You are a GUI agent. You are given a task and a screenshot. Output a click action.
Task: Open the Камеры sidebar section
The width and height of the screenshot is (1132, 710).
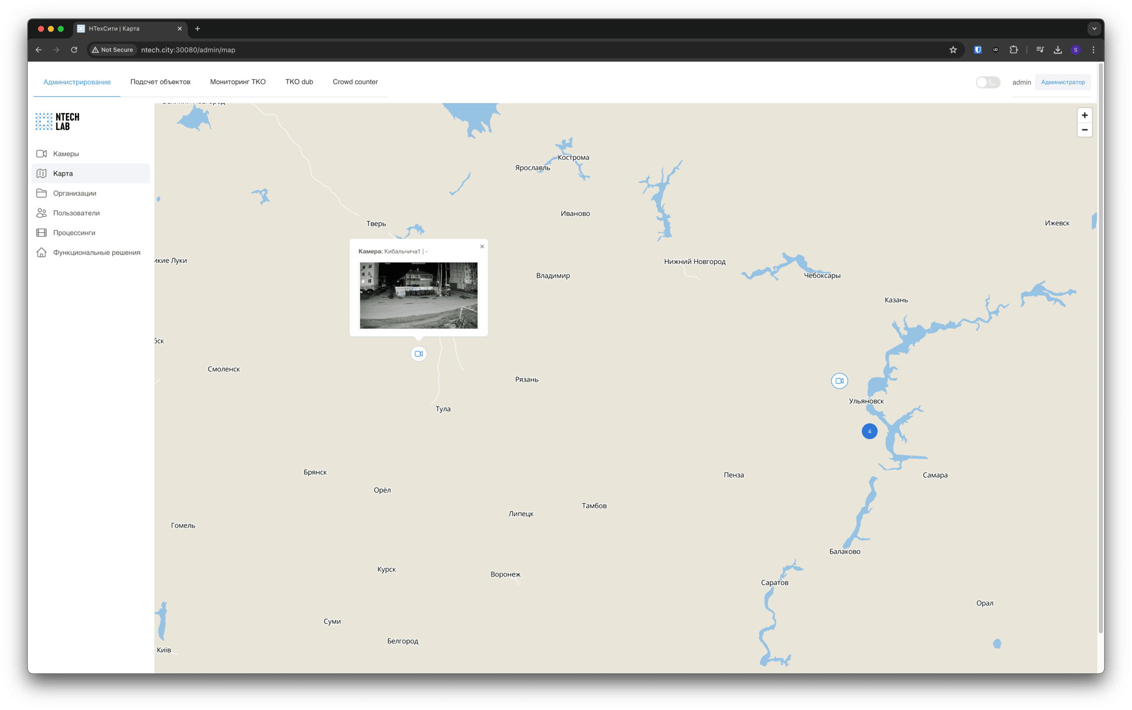point(66,154)
